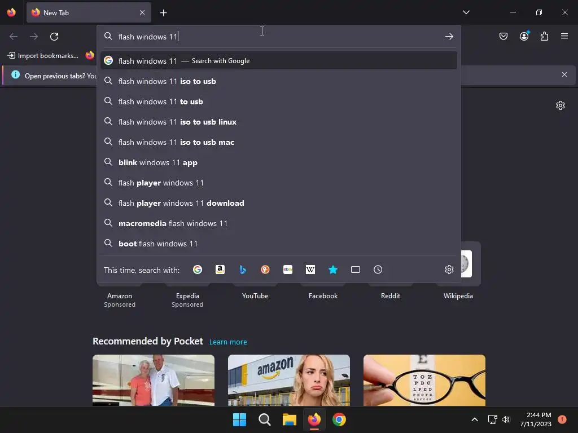Open Pocket story with eyeglasses eye chart
Image resolution: width=578 pixels, height=433 pixels.
424,380
